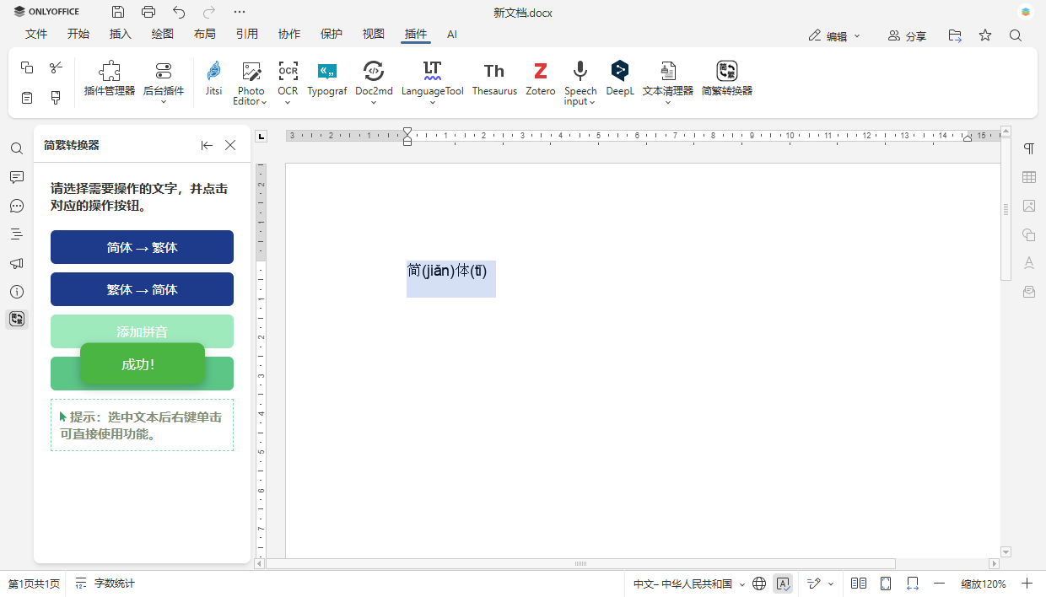
Task: Switch to the 插入 tab
Action: pos(121,35)
